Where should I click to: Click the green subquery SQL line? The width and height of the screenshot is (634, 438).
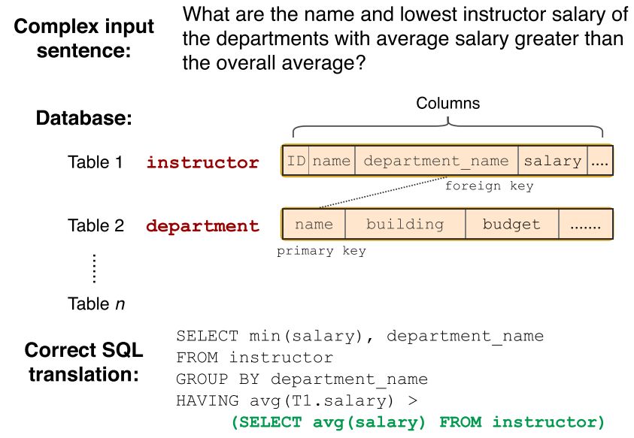pyautogui.click(x=417, y=422)
